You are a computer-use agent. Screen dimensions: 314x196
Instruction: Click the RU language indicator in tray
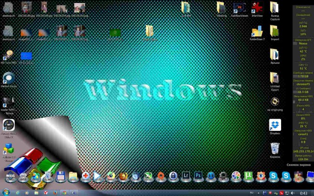[x=252, y=192]
